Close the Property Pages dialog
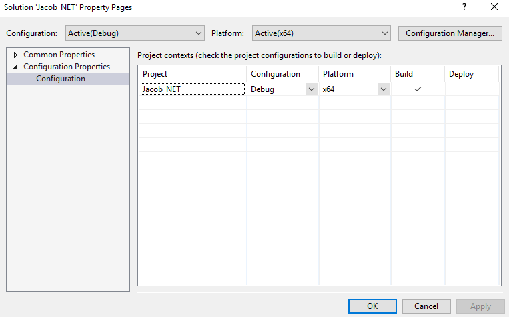 494,7
